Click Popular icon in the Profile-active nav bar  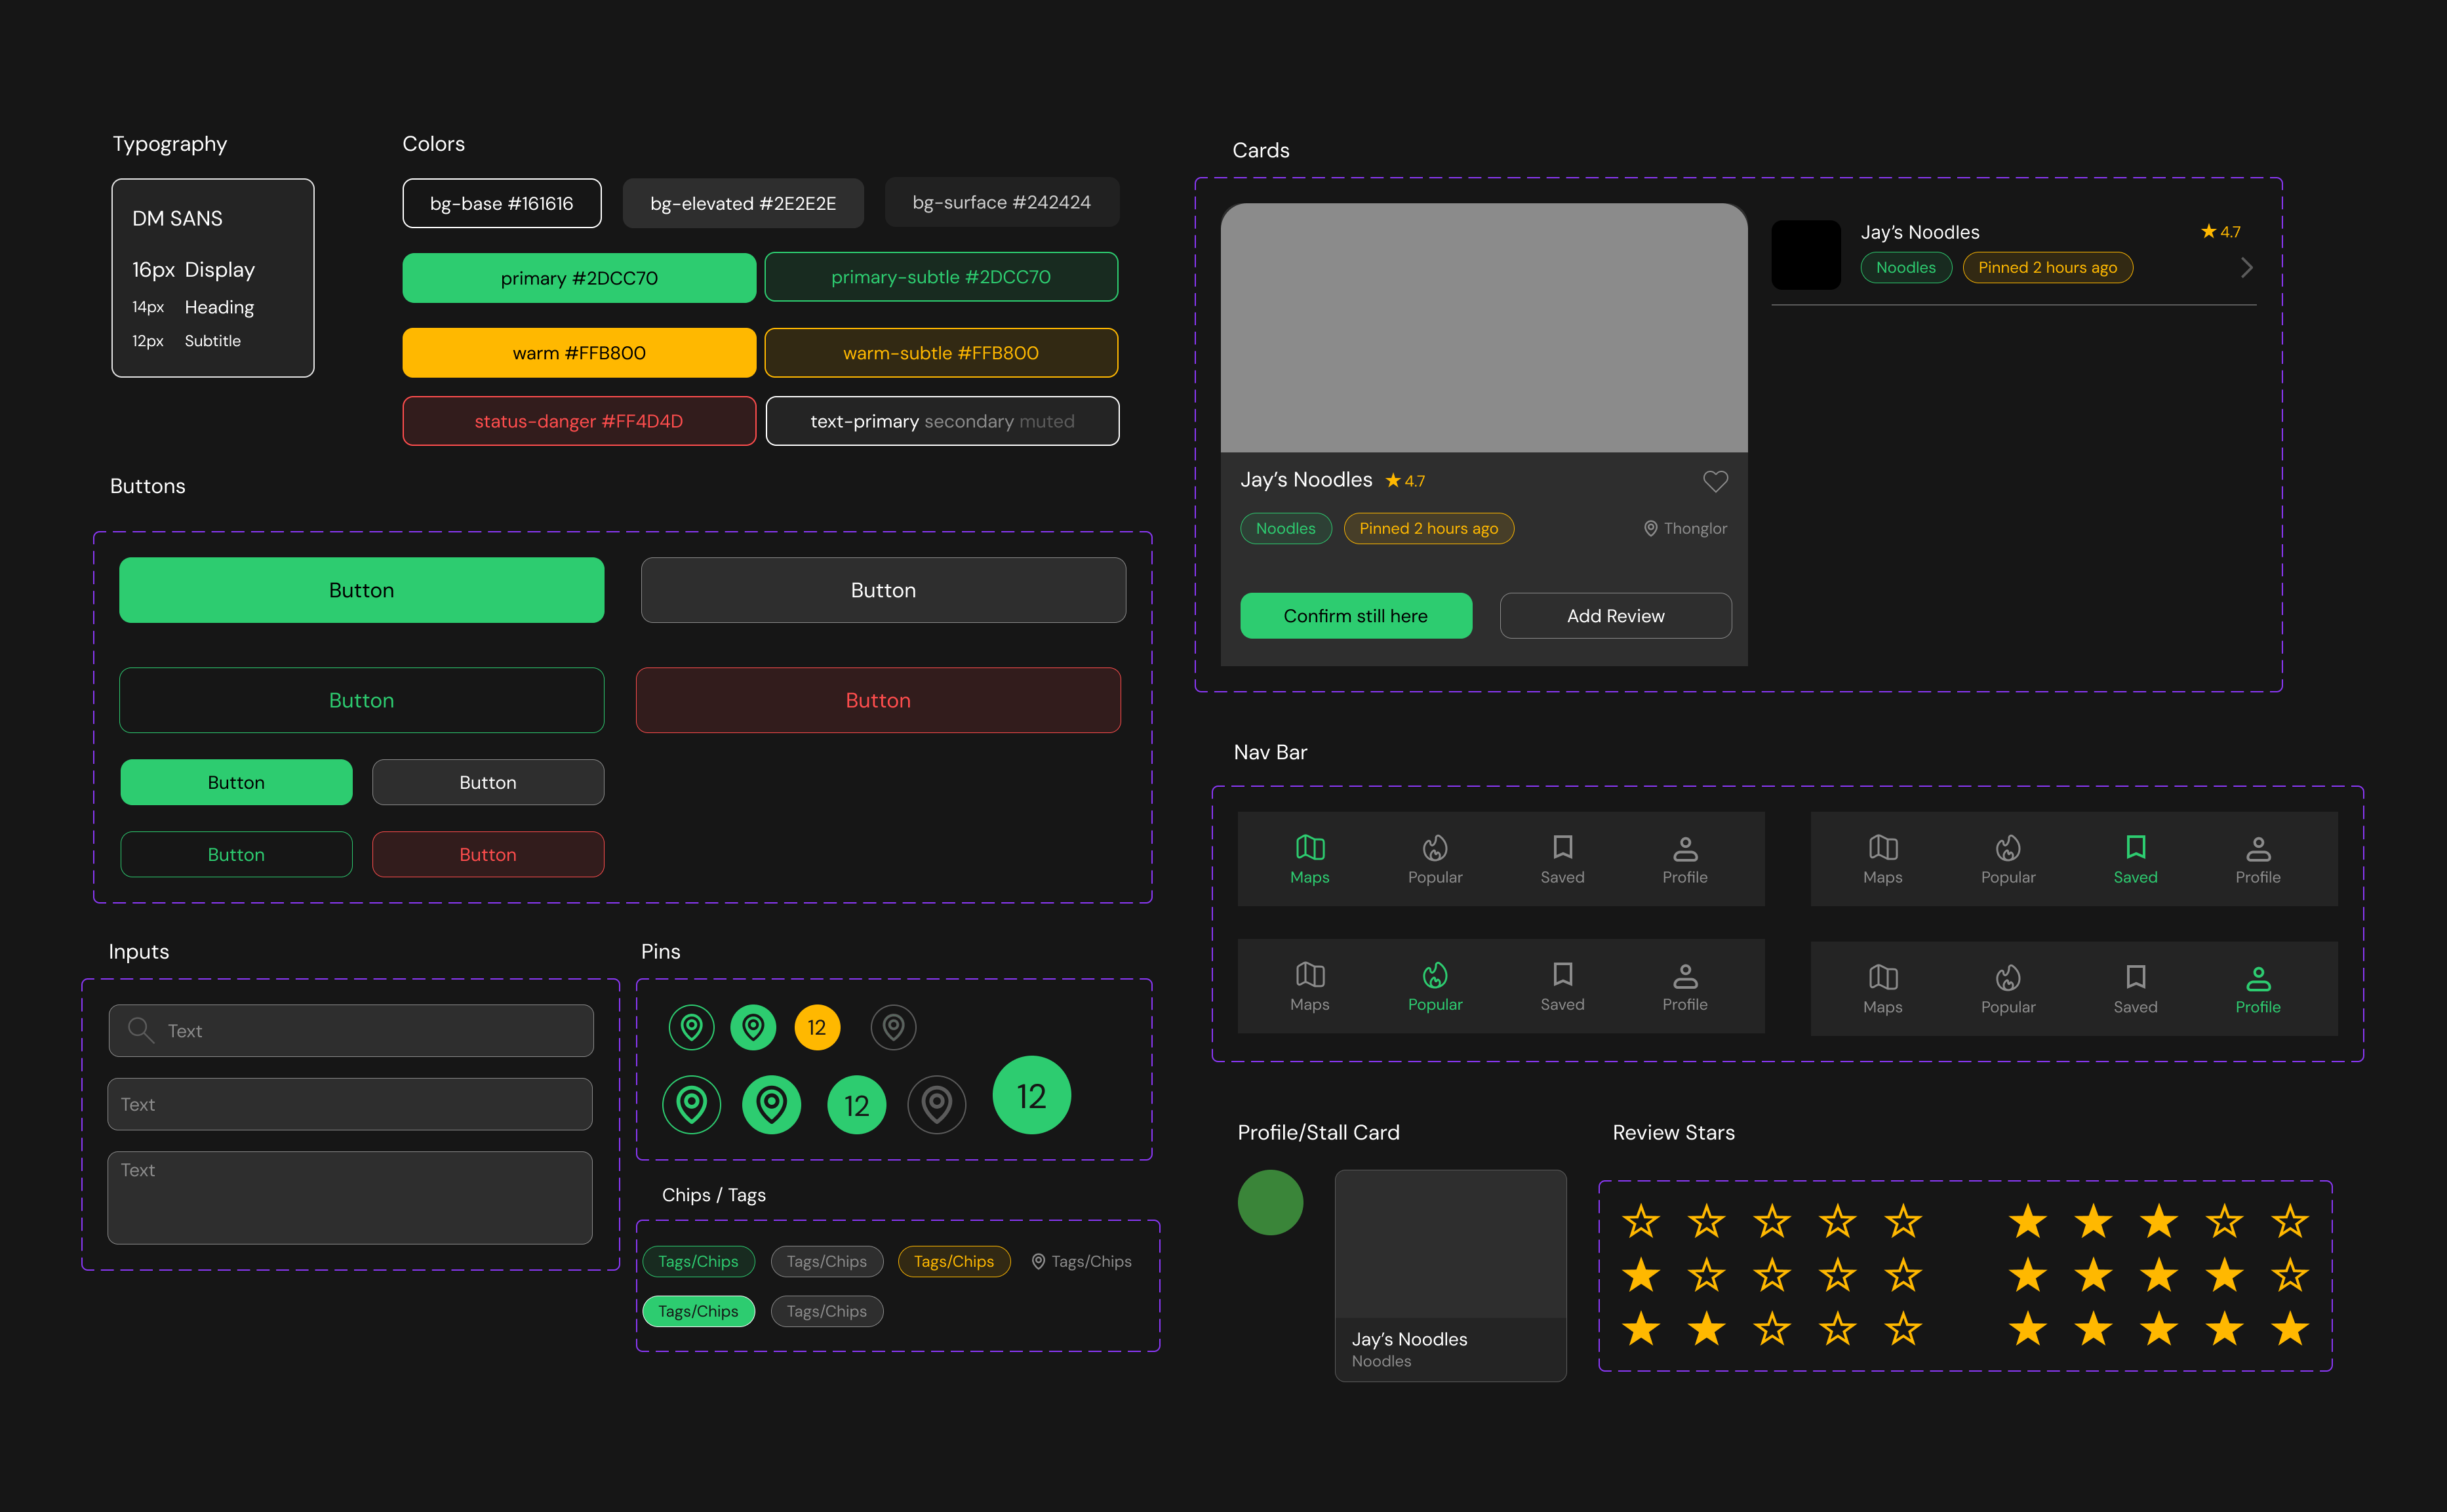pos(2008,977)
